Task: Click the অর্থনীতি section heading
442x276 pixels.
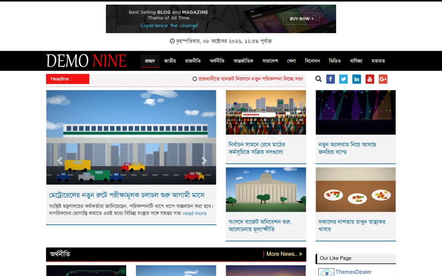Action: 60,254
